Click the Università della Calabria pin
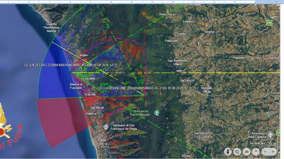The width and height of the screenshot is (284, 159). click(x=270, y=135)
